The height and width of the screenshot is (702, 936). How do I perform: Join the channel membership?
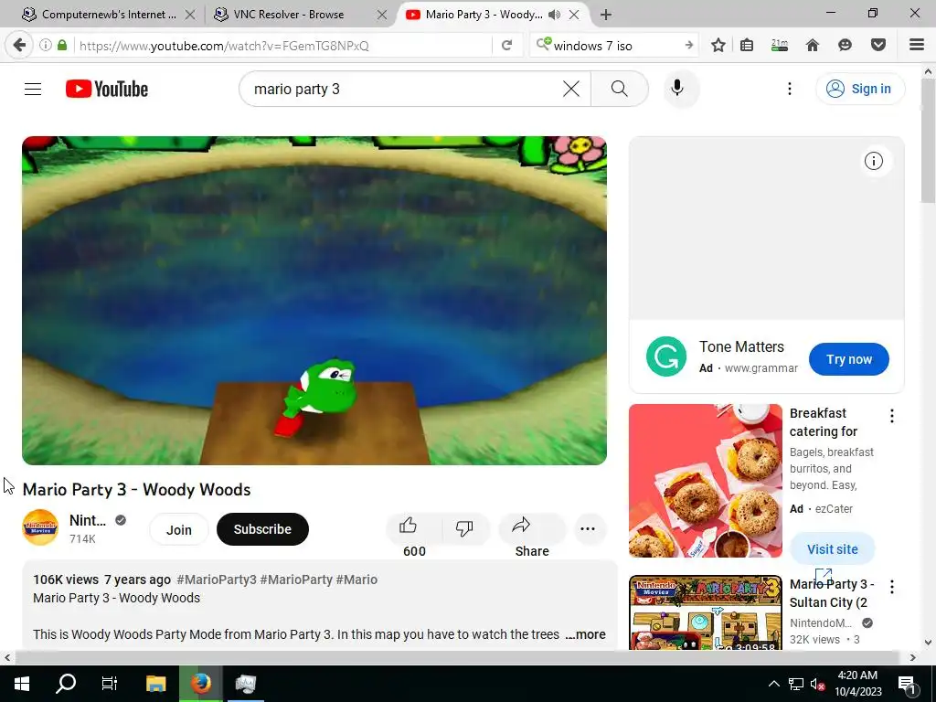click(x=179, y=529)
